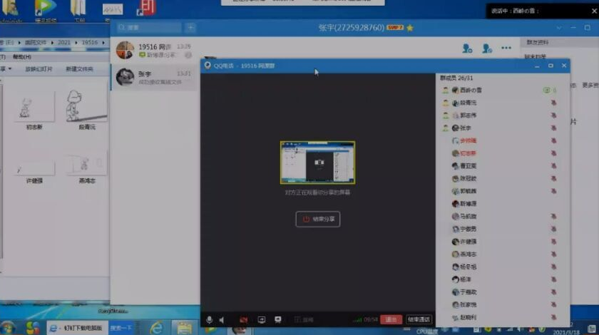
Task: Click the muted mic icon beside 许健强
Action: tap(553, 242)
